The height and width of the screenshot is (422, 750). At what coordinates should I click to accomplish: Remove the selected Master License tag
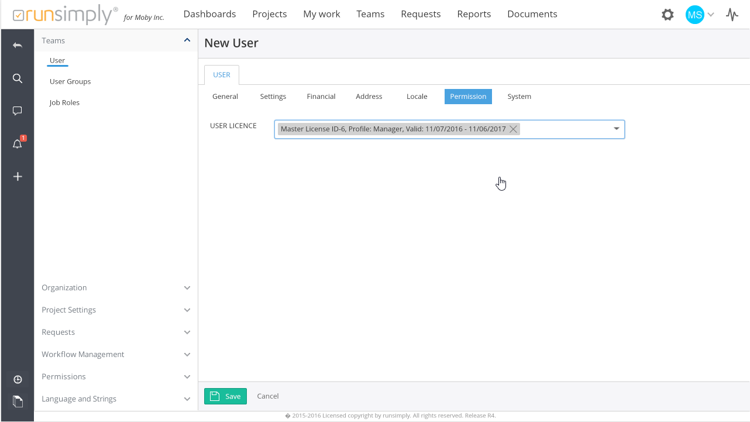[x=513, y=129]
